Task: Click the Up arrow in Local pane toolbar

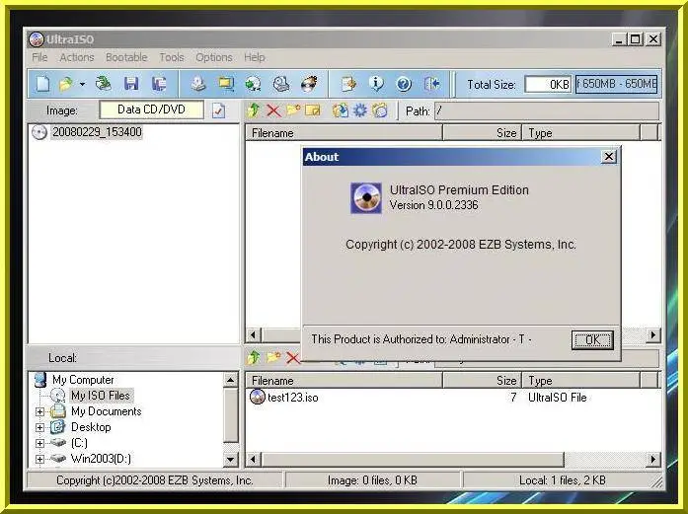Action: point(253,358)
